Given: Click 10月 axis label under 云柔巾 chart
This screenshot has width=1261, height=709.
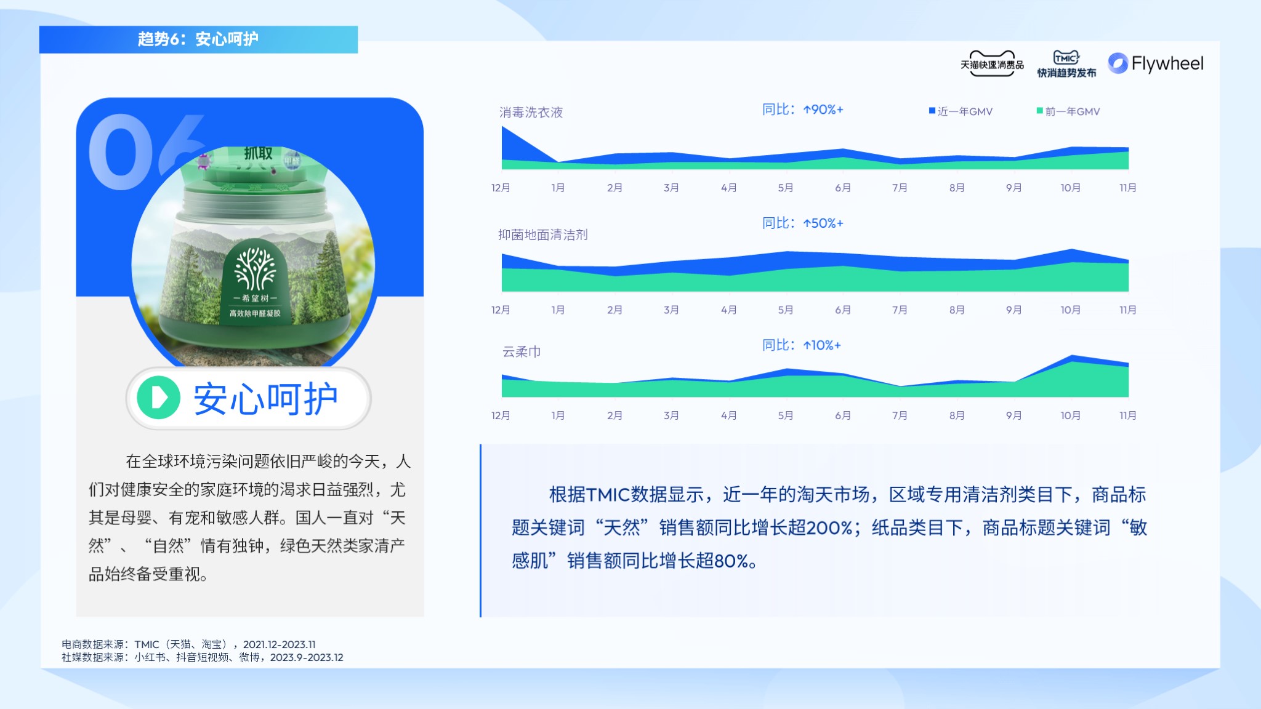Looking at the screenshot, I should tap(1071, 415).
